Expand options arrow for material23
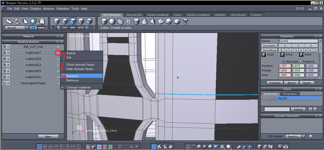The width and height of the screenshot is (324, 150). 58,65
